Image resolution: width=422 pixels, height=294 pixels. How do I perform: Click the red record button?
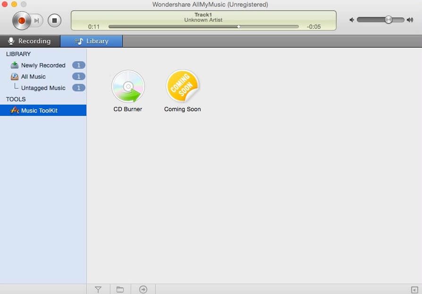coord(22,20)
